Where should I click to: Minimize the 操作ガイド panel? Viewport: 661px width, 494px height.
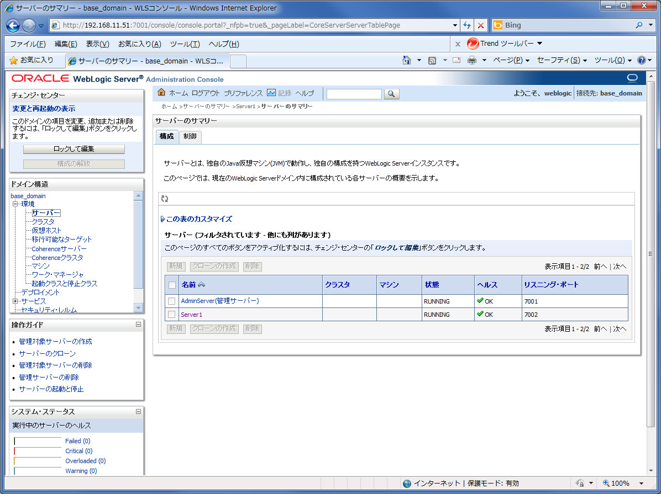pyautogui.click(x=138, y=325)
